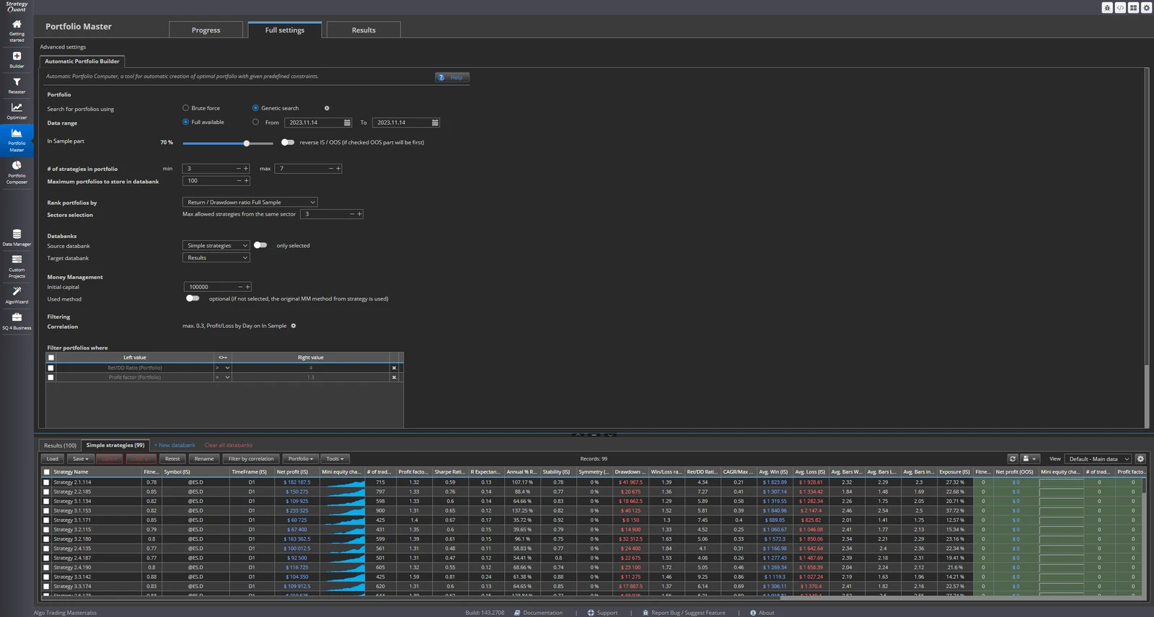This screenshot has height=617, width=1154.
Task: Click the StrategyQuant logo
Action: tap(17, 7)
